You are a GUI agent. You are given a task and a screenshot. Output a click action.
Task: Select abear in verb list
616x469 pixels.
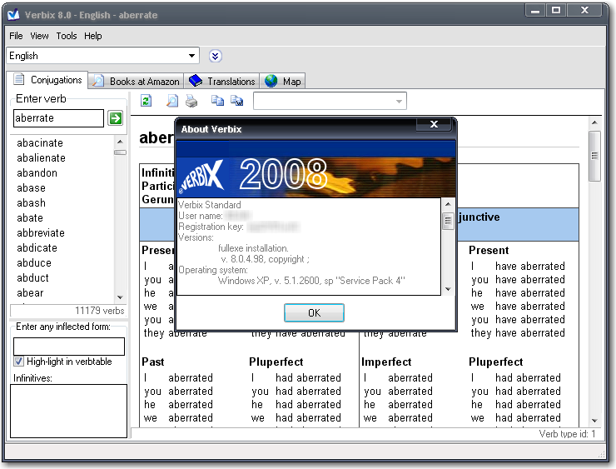click(x=30, y=292)
